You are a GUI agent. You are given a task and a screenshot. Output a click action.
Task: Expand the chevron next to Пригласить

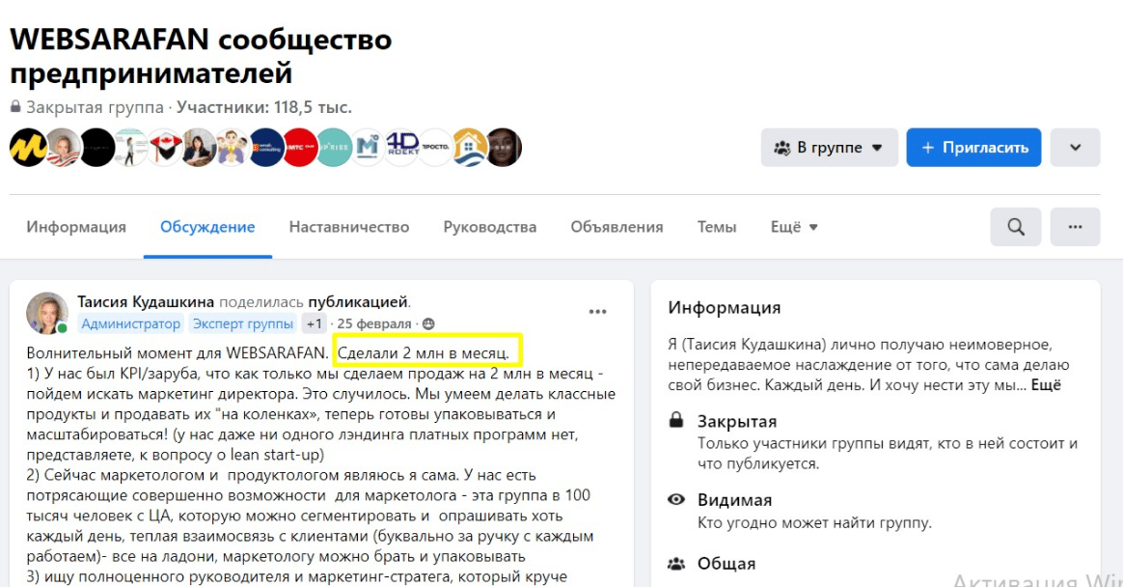click(1075, 148)
